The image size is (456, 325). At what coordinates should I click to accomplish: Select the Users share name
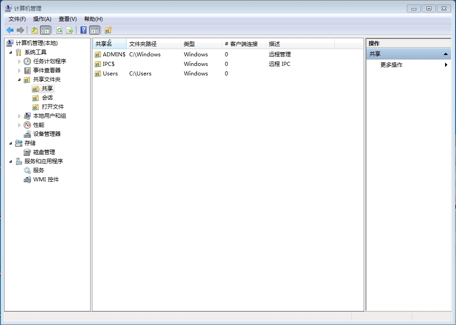coord(110,74)
